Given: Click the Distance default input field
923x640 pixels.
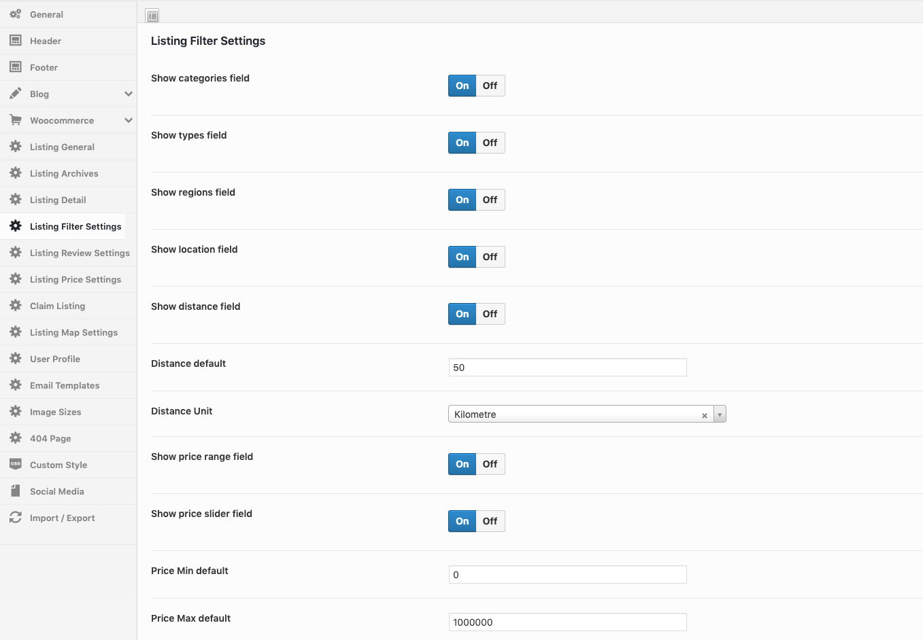Looking at the screenshot, I should [567, 368].
